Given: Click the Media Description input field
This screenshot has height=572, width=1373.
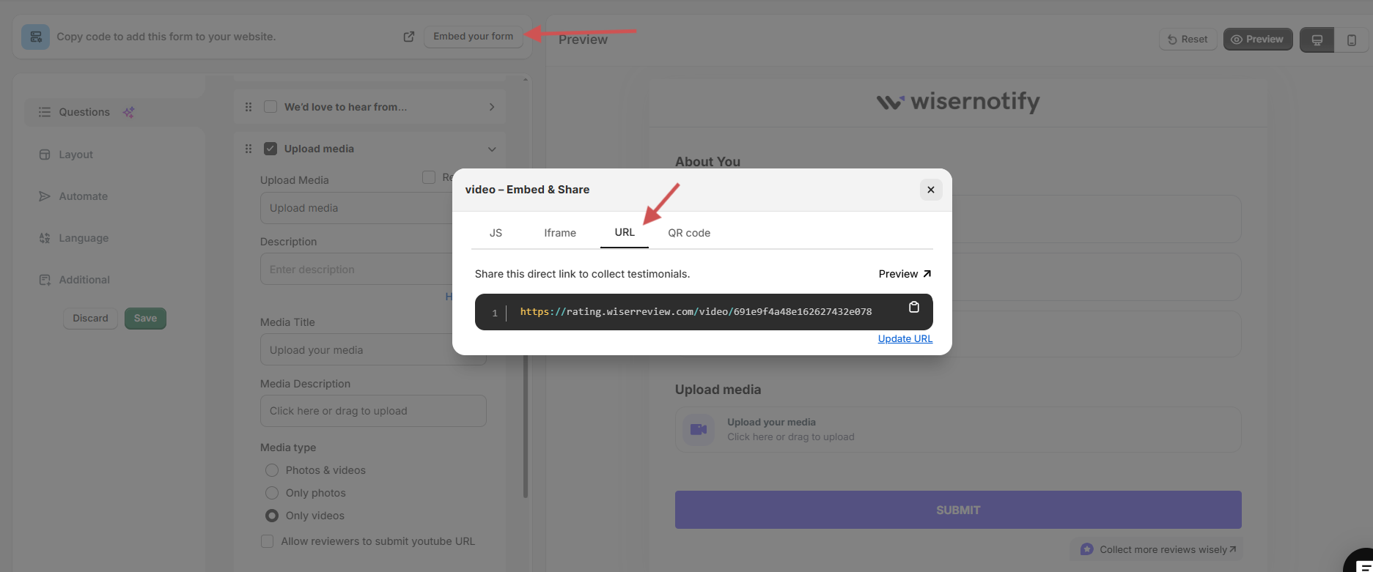Looking at the screenshot, I should (x=372, y=411).
